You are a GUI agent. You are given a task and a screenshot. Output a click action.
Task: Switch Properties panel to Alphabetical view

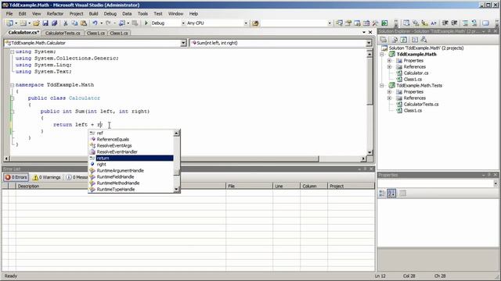(391, 193)
